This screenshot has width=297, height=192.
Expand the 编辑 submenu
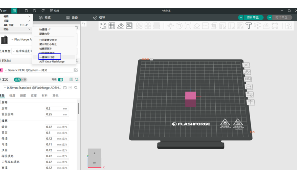tap(16, 16)
